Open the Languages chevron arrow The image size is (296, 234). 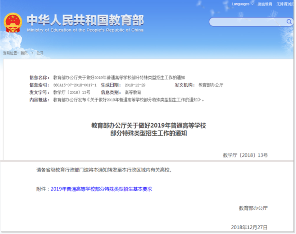pyautogui.click(x=252, y=4)
